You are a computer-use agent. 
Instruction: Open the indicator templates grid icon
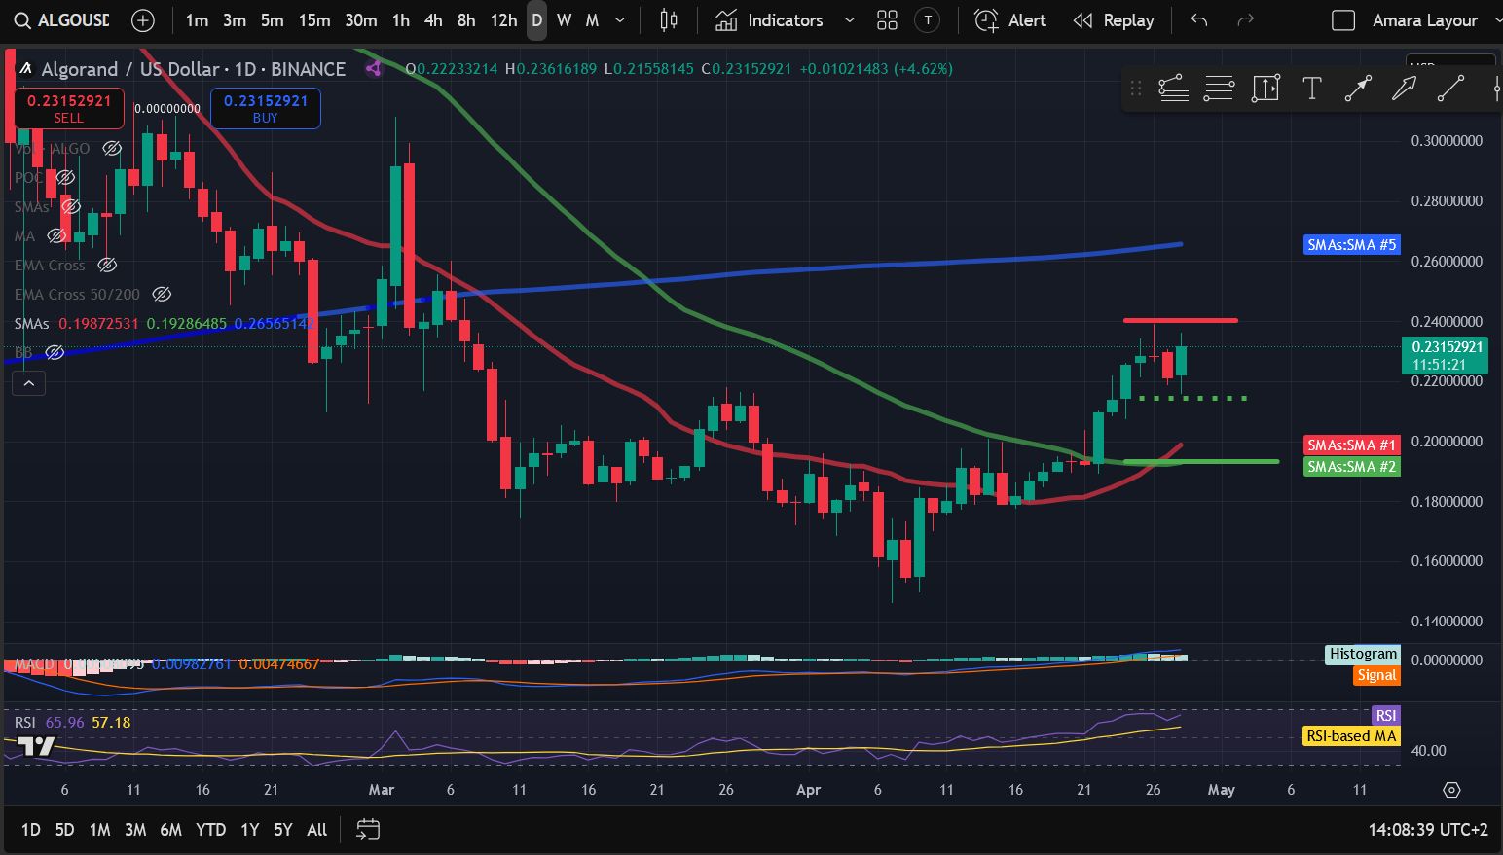tap(887, 20)
